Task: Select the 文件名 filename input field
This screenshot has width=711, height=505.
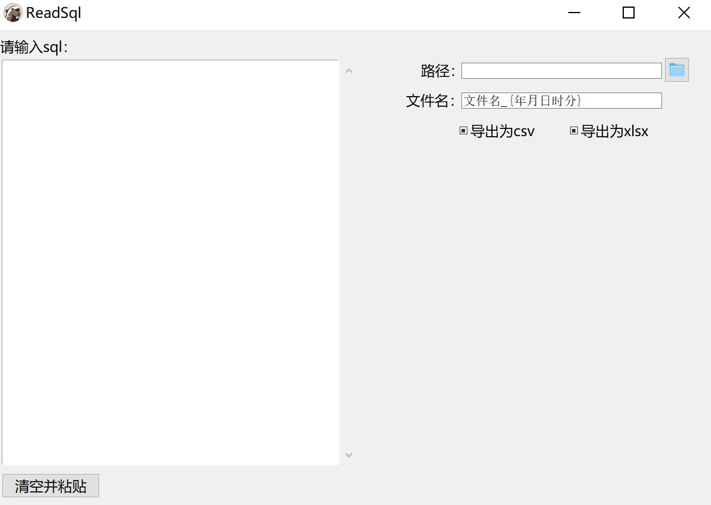Action: (x=561, y=100)
